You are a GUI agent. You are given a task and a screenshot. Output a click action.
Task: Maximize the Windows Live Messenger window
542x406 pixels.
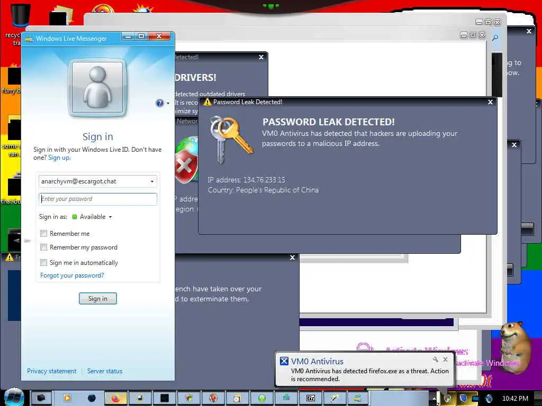(x=141, y=36)
